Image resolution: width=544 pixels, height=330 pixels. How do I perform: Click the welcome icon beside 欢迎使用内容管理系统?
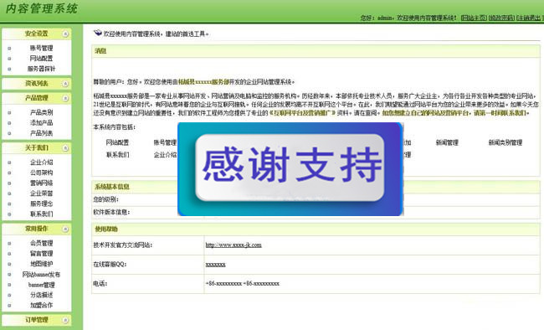point(98,33)
